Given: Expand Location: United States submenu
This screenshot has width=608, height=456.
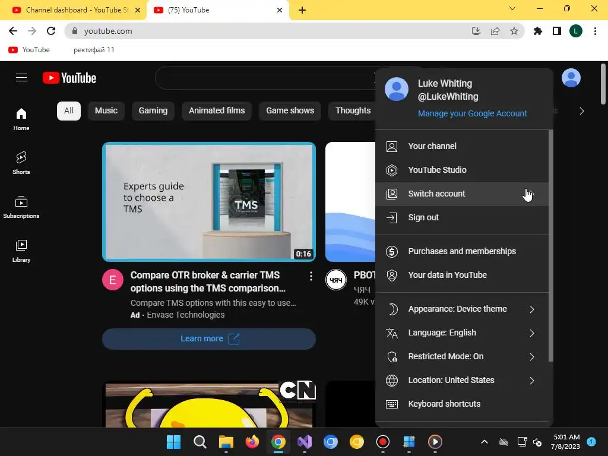Looking at the screenshot, I should click(462, 380).
